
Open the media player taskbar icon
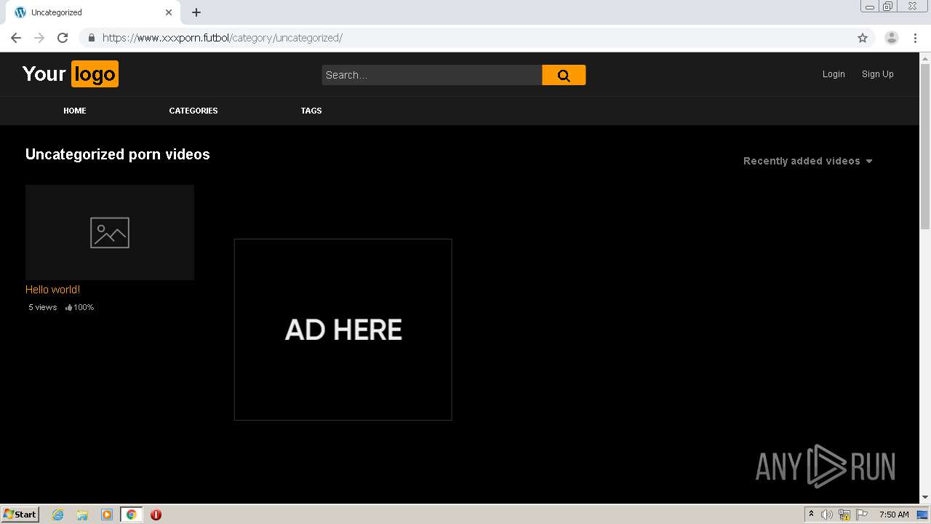107,515
